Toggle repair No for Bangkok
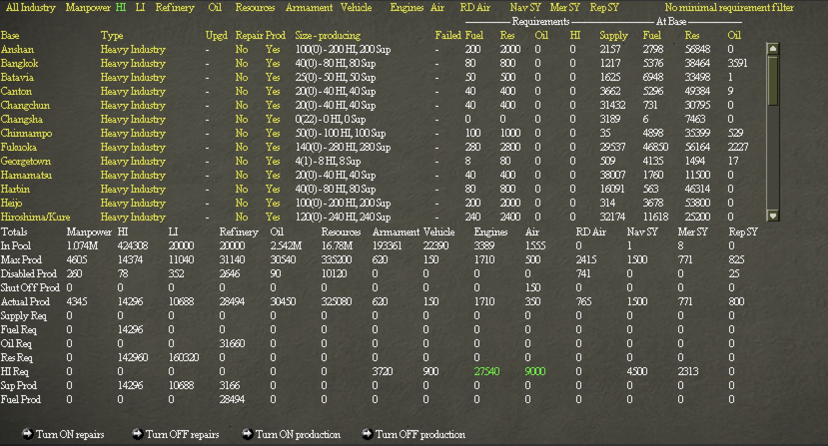 click(242, 63)
